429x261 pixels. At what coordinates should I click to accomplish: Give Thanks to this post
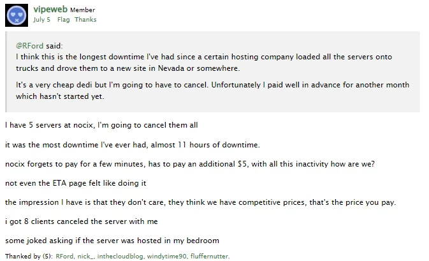[85, 20]
